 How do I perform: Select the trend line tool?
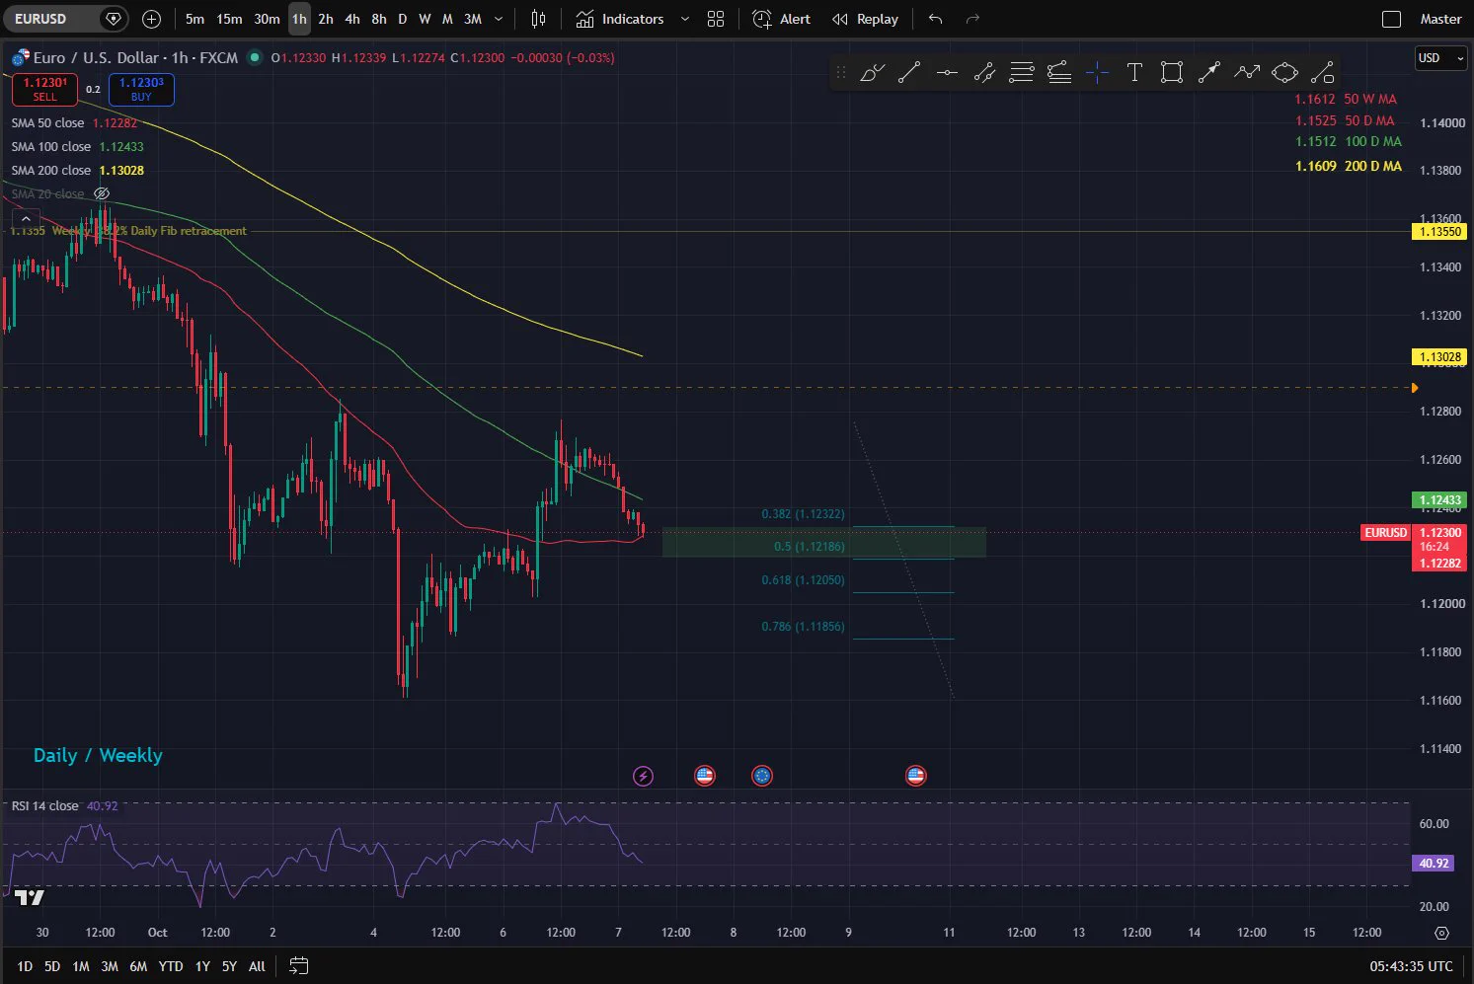(x=909, y=72)
